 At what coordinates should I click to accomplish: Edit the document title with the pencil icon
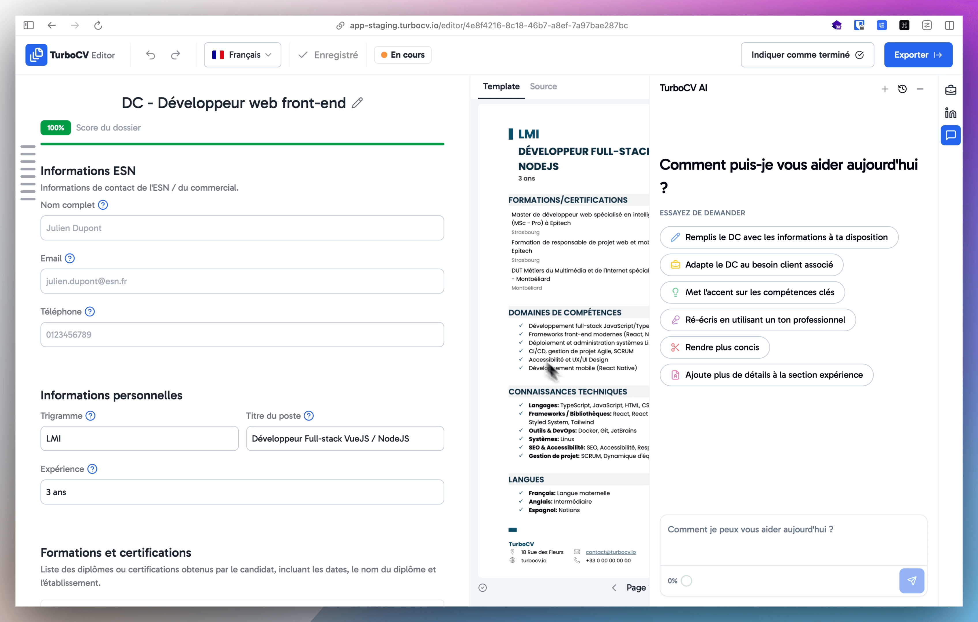tap(357, 103)
